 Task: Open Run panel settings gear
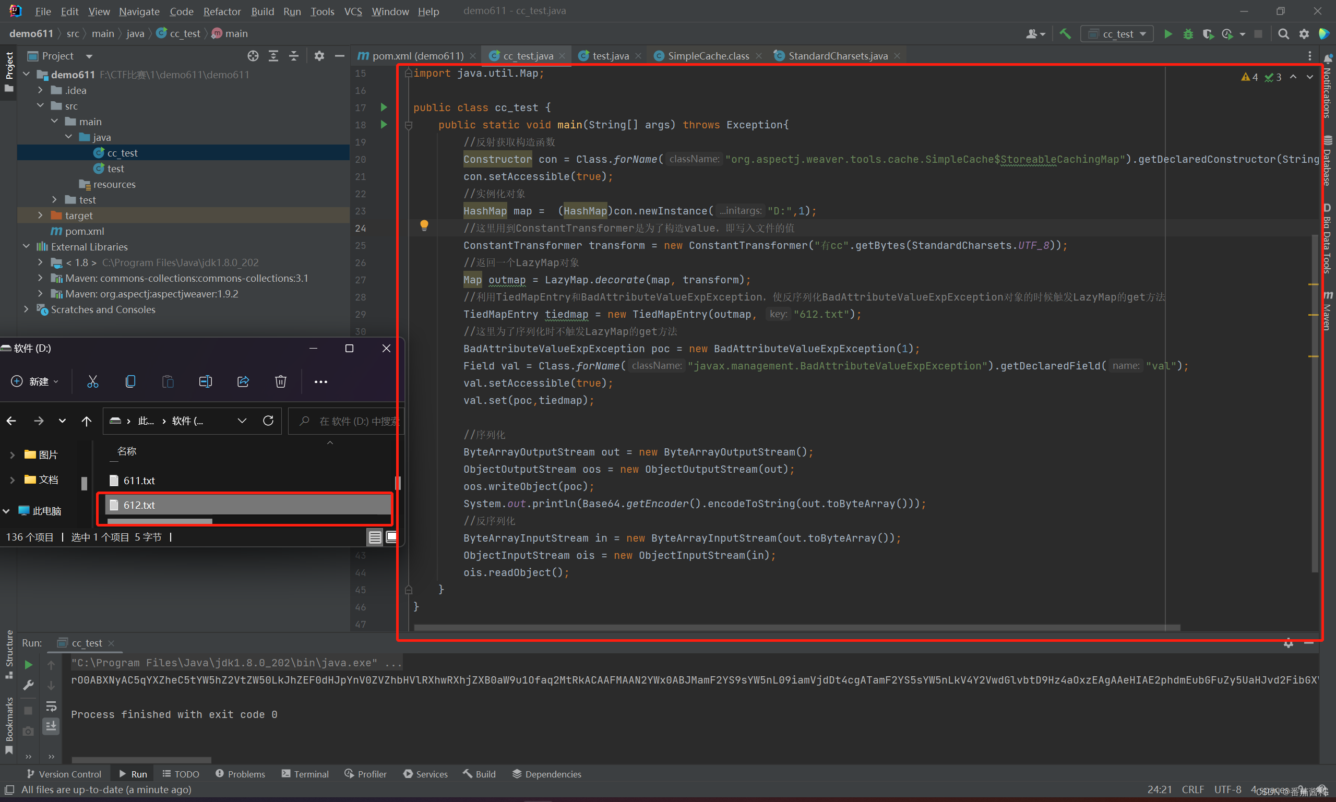coord(1289,643)
